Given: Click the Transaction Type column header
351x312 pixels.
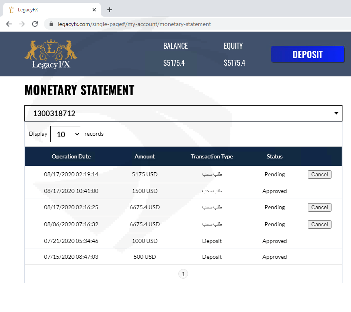Looking at the screenshot, I should pyautogui.click(x=212, y=156).
